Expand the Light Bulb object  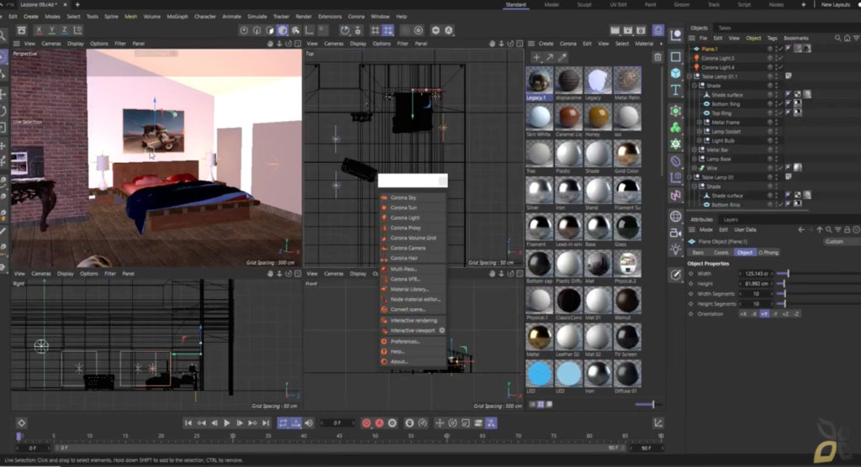click(x=699, y=140)
